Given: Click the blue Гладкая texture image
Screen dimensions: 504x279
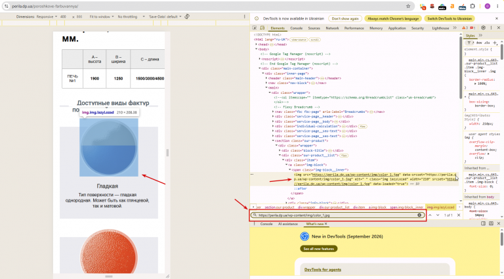Looking at the screenshot, I should point(109,147).
